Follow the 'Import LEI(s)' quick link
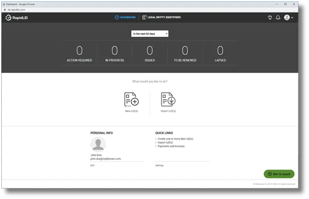The height and width of the screenshot is (199, 309). pyautogui.click(x=165, y=143)
